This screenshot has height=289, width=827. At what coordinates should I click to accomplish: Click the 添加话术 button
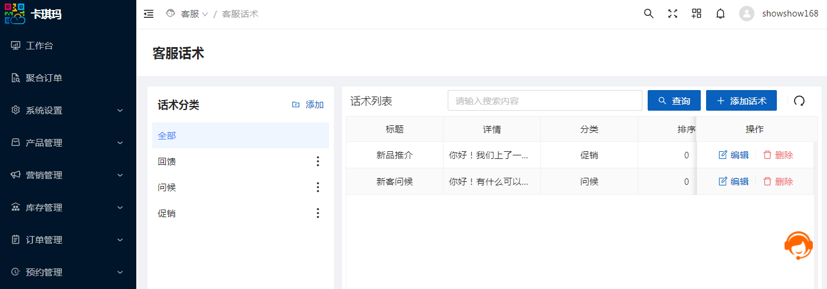coord(741,101)
